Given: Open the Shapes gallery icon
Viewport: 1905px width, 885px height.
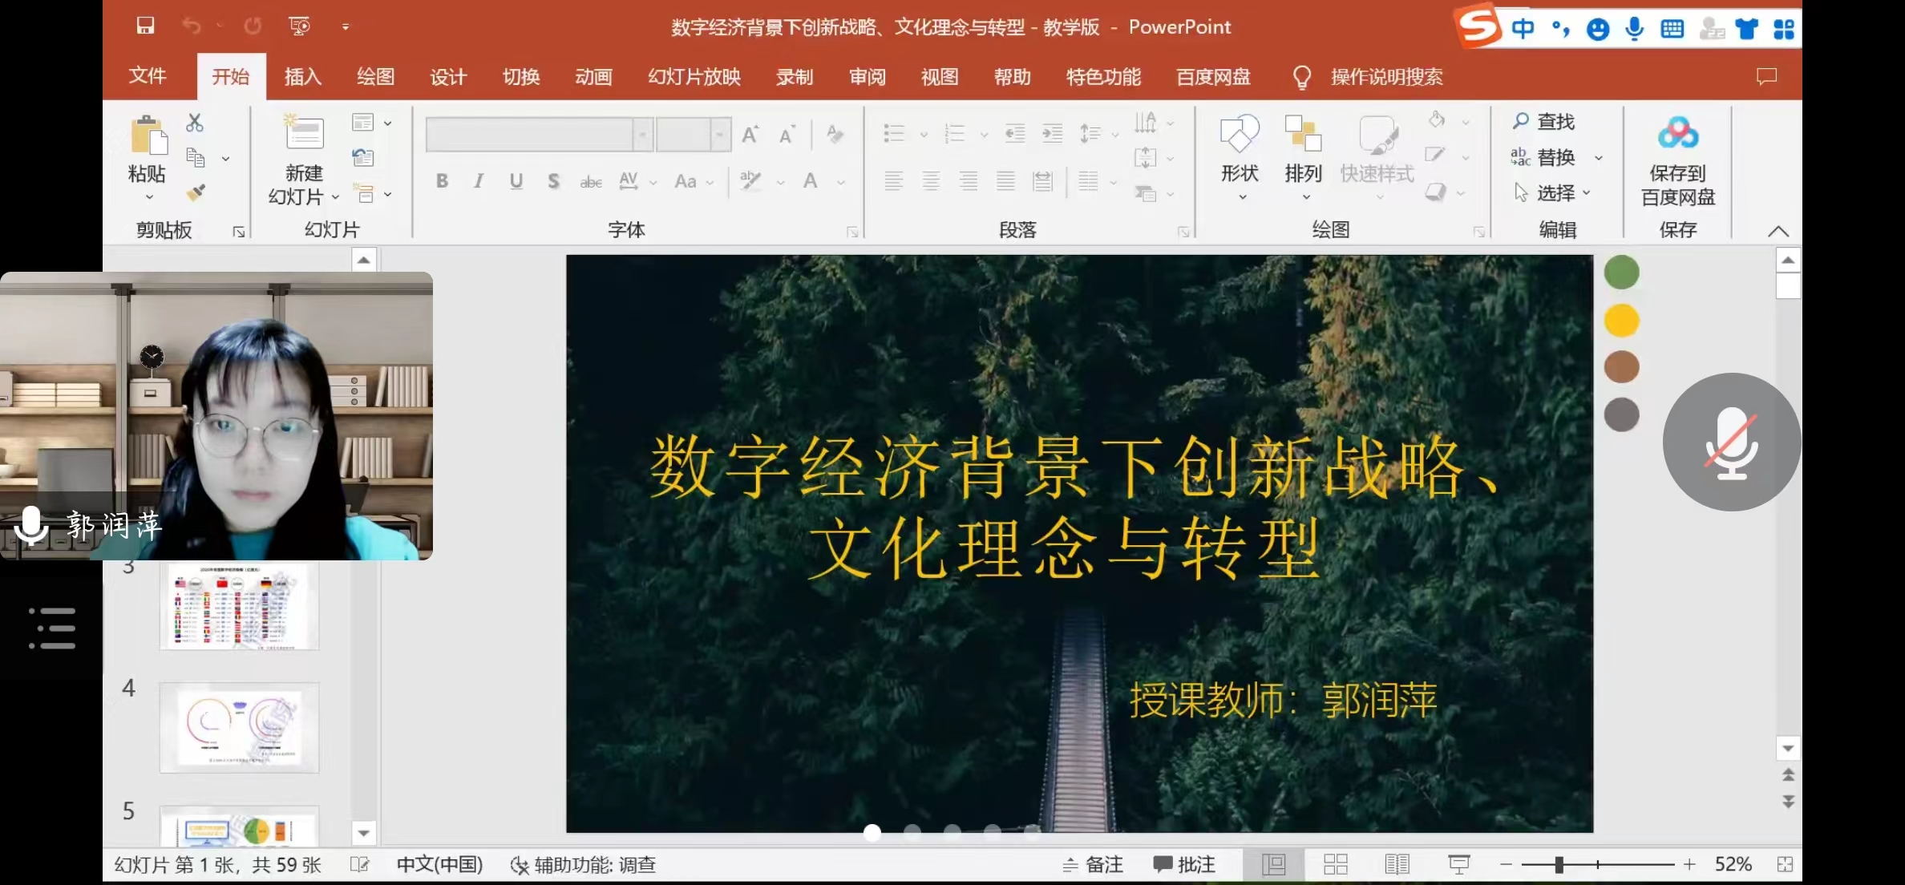Looking at the screenshot, I should click(1239, 135).
